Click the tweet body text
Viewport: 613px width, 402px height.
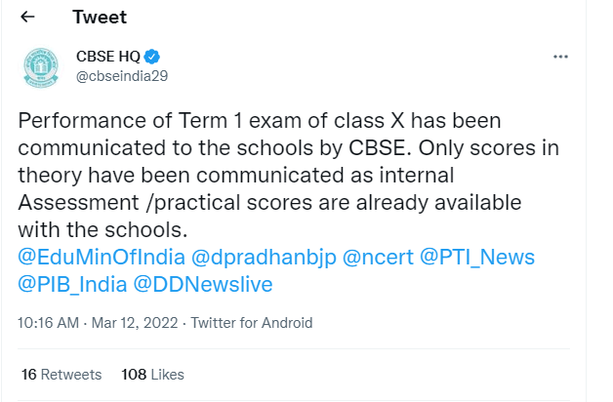(289, 175)
